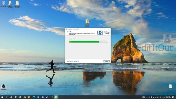Open the notification action center

point(173,97)
